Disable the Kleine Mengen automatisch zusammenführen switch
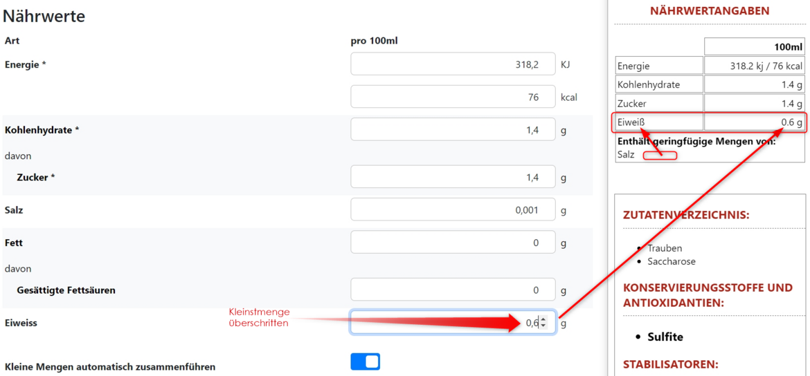The width and height of the screenshot is (810, 376). pyautogui.click(x=366, y=361)
